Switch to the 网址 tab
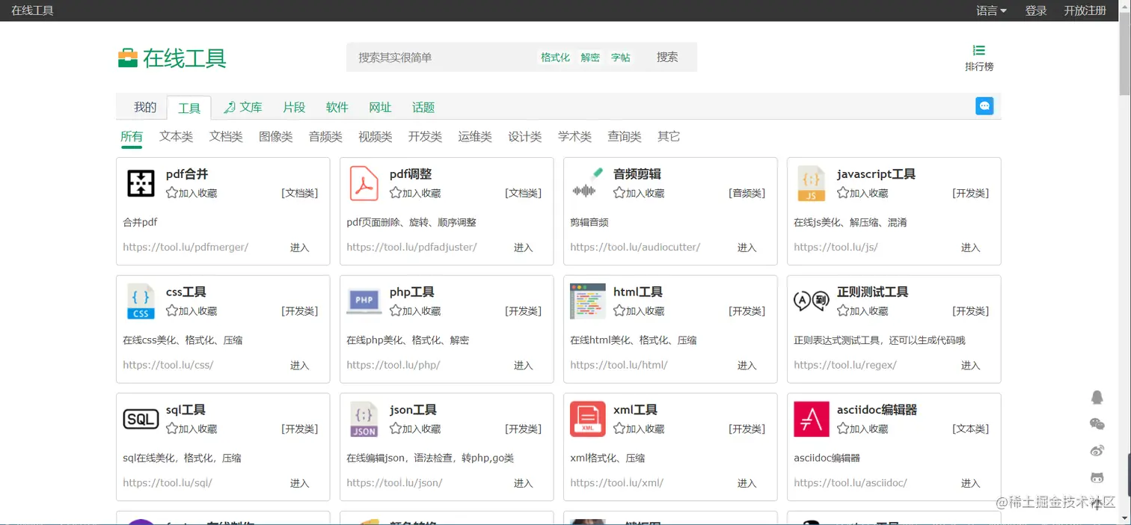Viewport: 1131px width, 525px height. tap(380, 107)
